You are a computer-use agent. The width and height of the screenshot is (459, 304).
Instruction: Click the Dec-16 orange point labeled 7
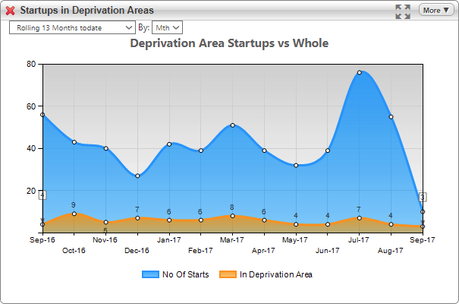click(x=137, y=218)
